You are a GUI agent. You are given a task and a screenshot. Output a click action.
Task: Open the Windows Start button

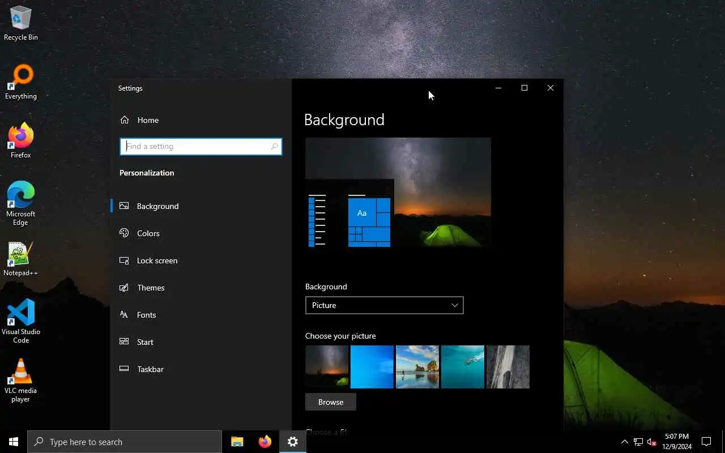pyautogui.click(x=14, y=442)
